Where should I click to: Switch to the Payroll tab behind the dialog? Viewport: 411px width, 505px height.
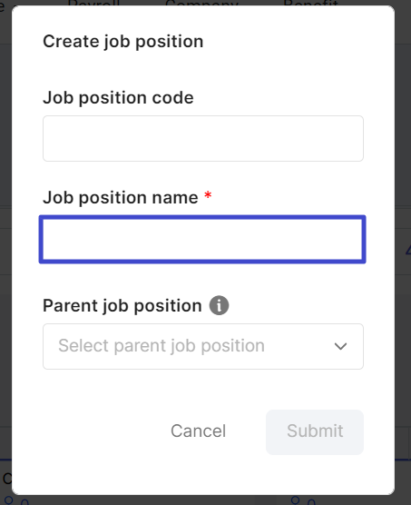coord(93,4)
